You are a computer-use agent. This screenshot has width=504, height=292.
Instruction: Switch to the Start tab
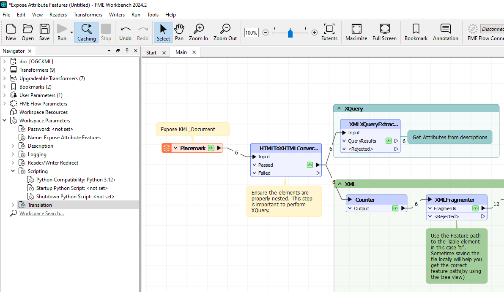[151, 53]
